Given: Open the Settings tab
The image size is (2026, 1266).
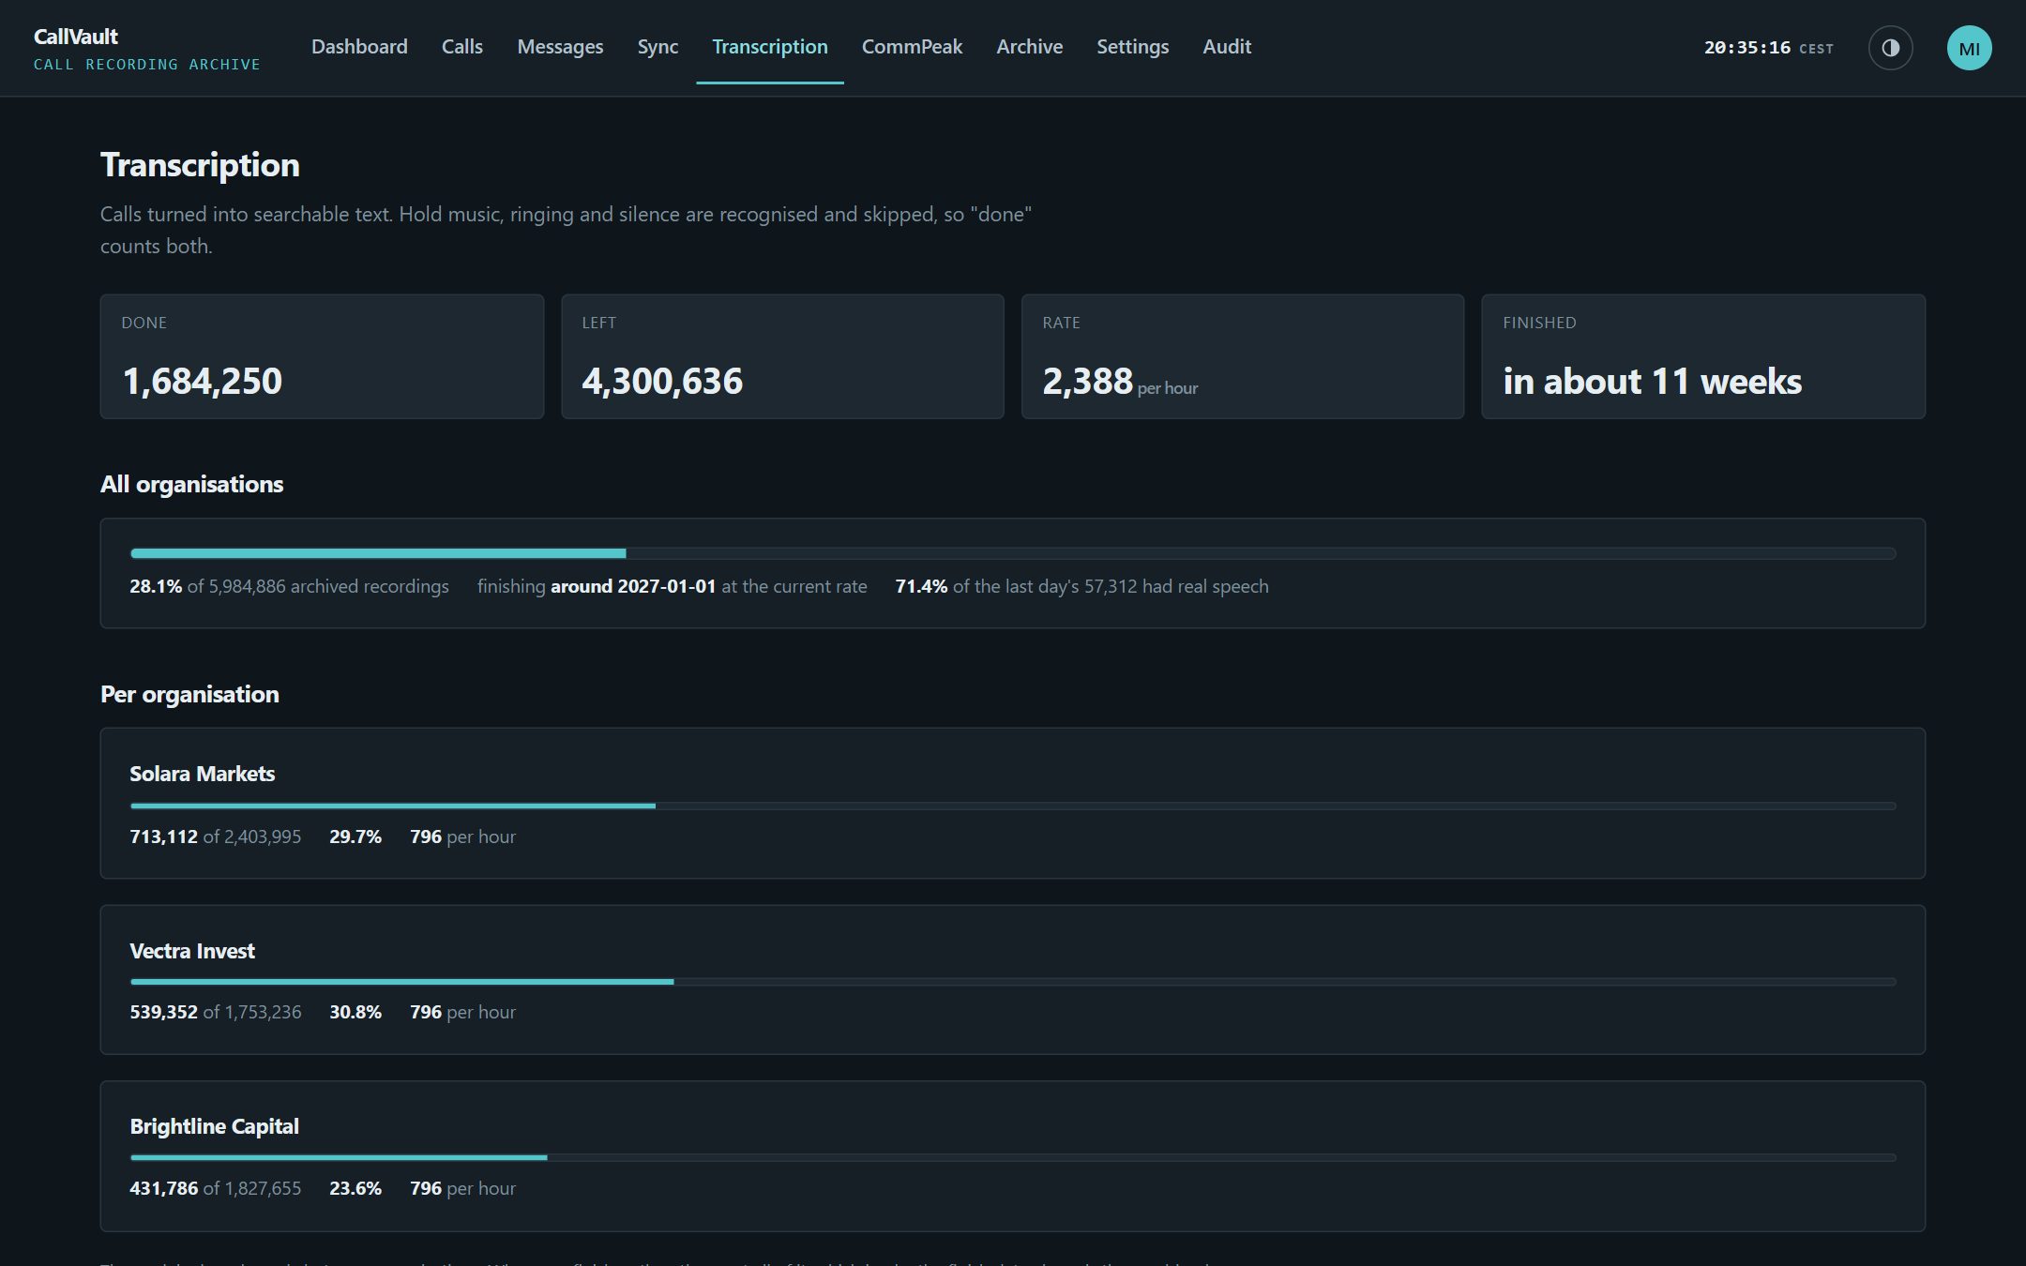Looking at the screenshot, I should [x=1132, y=47].
